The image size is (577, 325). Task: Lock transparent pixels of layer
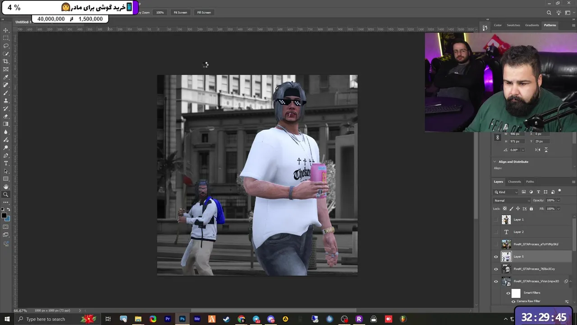pos(505,209)
